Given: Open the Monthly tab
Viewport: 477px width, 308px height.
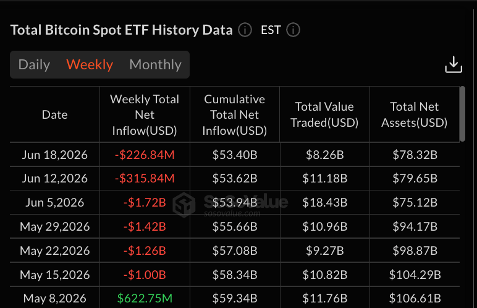Looking at the screenshot, I should point(156,64).
